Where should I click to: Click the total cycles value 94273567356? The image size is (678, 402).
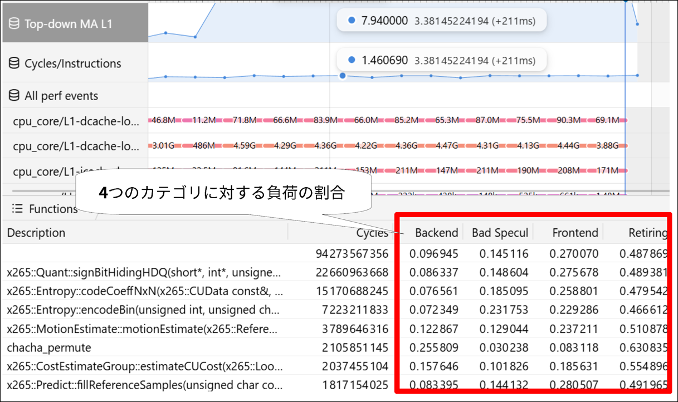point(352,254)
